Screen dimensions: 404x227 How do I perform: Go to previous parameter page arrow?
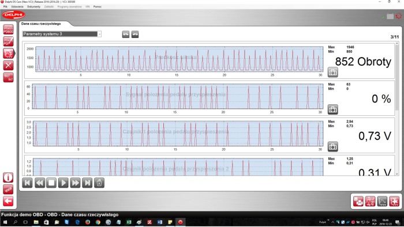pyautogui.click(x=126, y=34)
